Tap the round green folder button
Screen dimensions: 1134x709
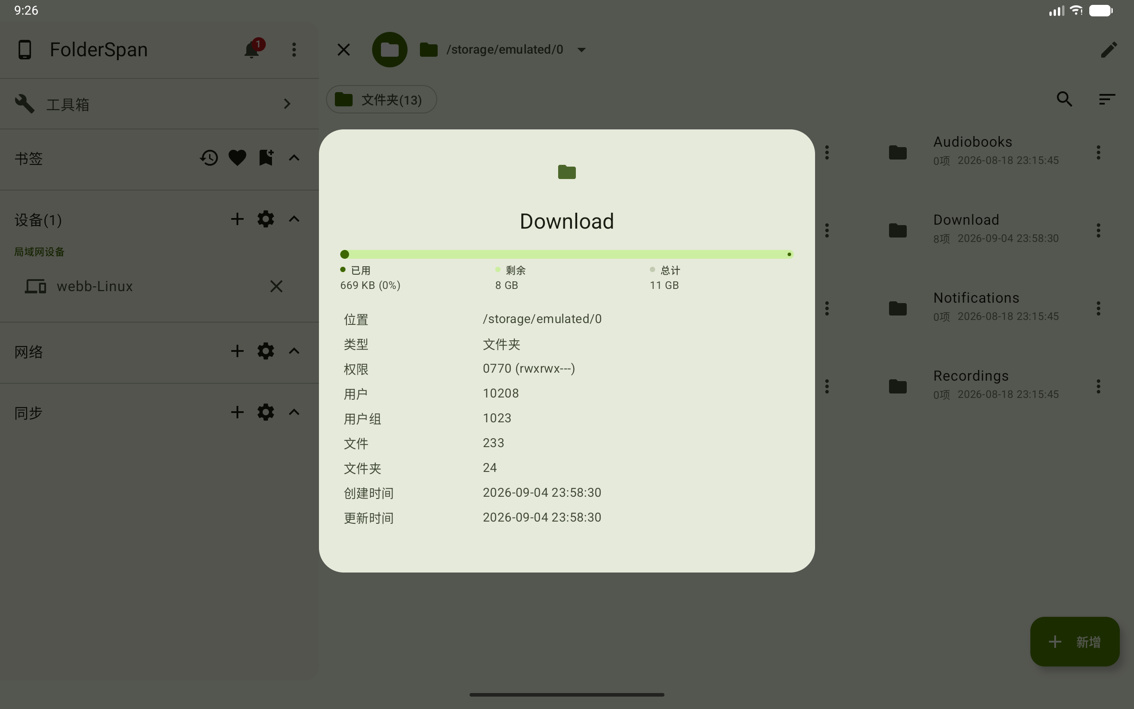(389, 49)
